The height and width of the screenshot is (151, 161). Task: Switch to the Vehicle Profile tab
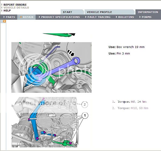click(x=99, y=12)
